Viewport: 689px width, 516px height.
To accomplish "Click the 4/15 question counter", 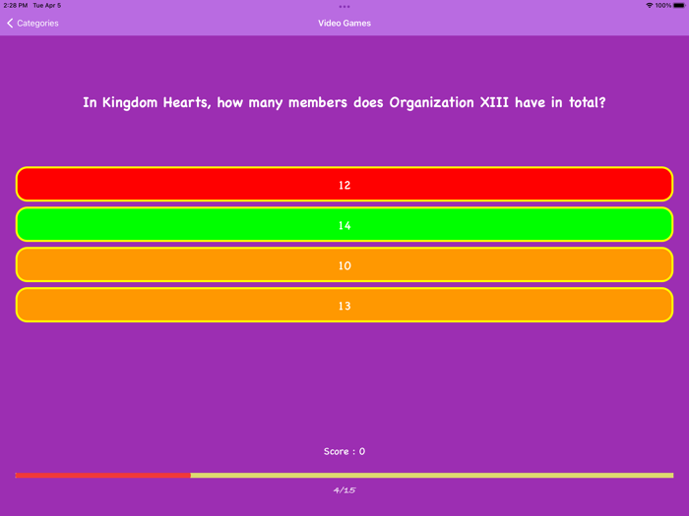I will pyautogui.click(x=344, y=490).
